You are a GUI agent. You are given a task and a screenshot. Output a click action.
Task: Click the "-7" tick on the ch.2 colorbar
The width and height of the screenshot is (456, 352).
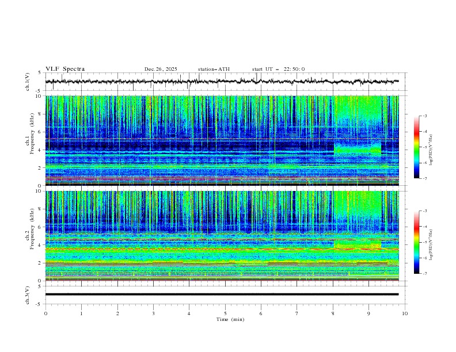point(424,274)
